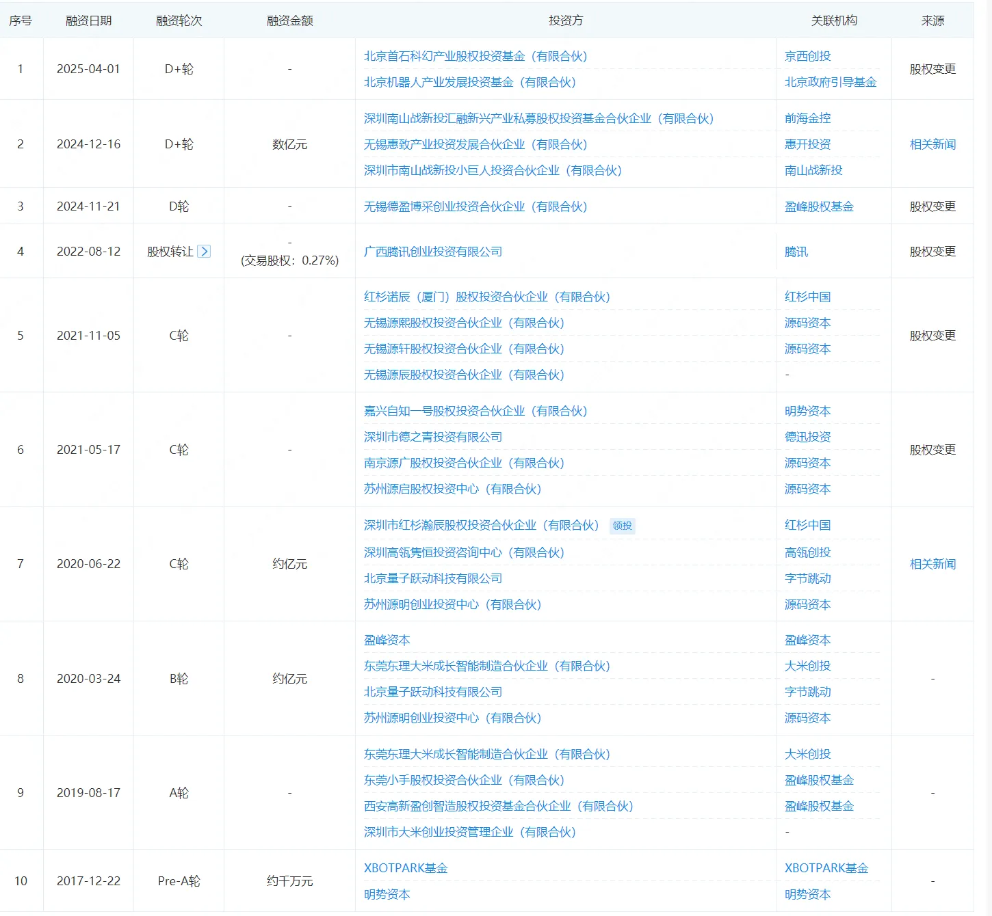Click the 关联机构 column header

pos(834,21)
